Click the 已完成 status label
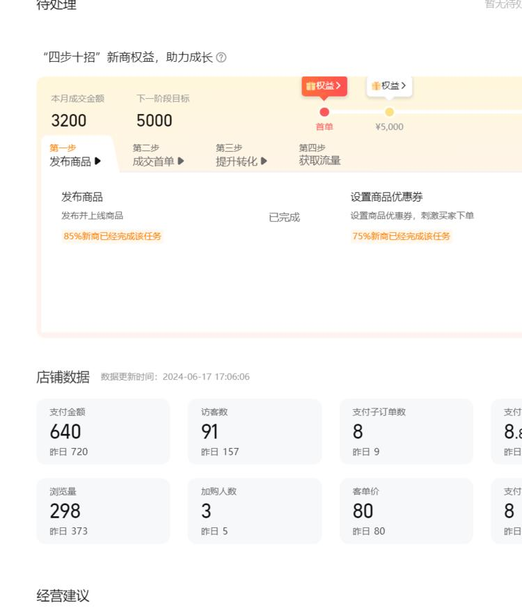 284,218
